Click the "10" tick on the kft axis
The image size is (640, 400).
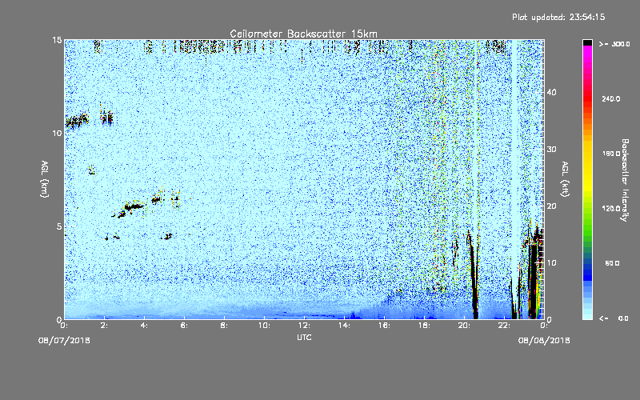[551, 263]
